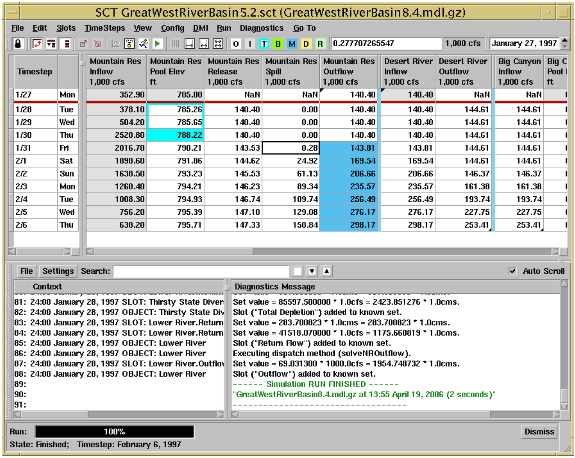Click the import arrow icon pointing down-right
This screenshot has height=458, width=575.
(97, 44)
